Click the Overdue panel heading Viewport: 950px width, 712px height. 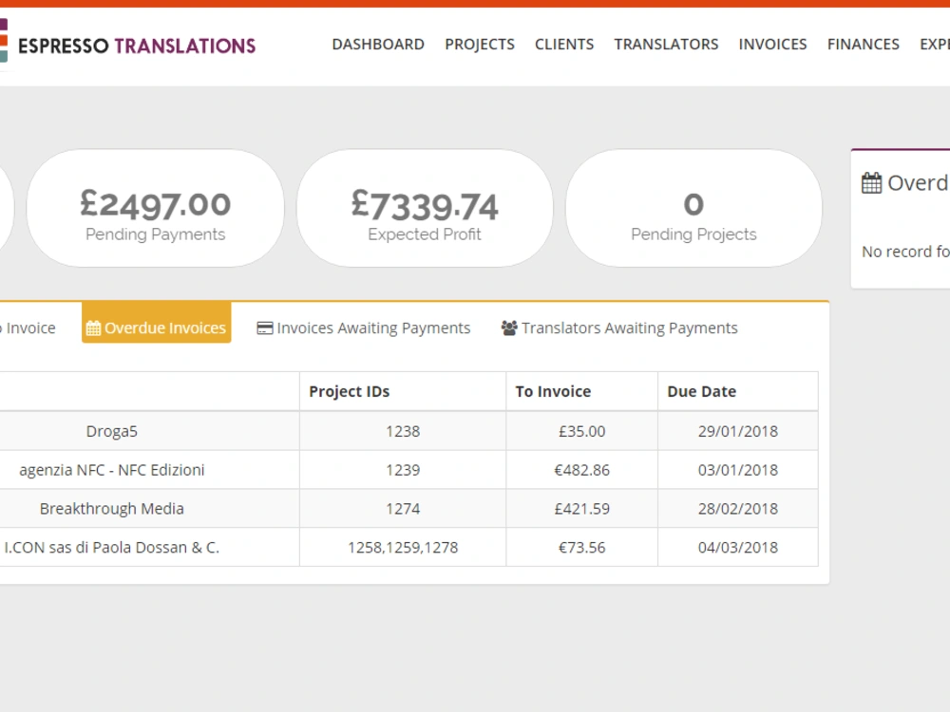[919, 183]
